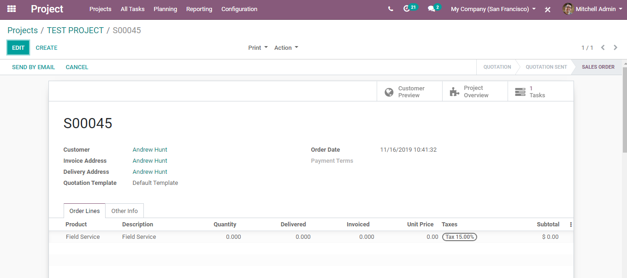The width and height of the screenshot is (627, 278).
Task: Click the EDIT button
Action: pyautogui.click(x=18, y=47)
